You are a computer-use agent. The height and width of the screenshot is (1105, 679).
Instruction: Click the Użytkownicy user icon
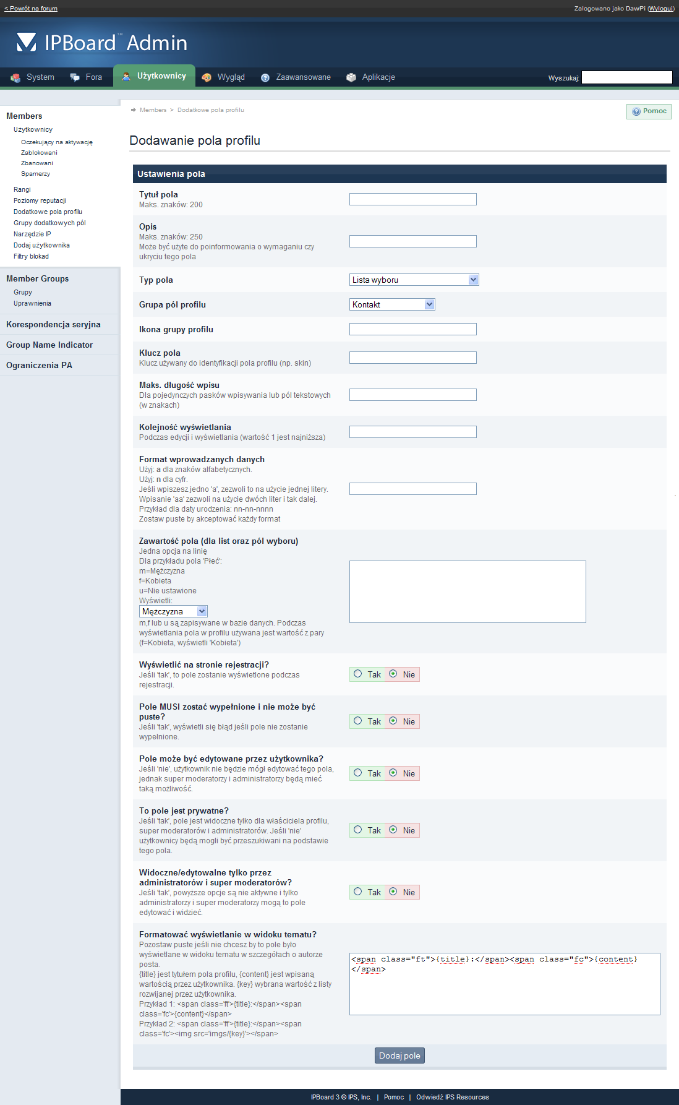[126, 76]
